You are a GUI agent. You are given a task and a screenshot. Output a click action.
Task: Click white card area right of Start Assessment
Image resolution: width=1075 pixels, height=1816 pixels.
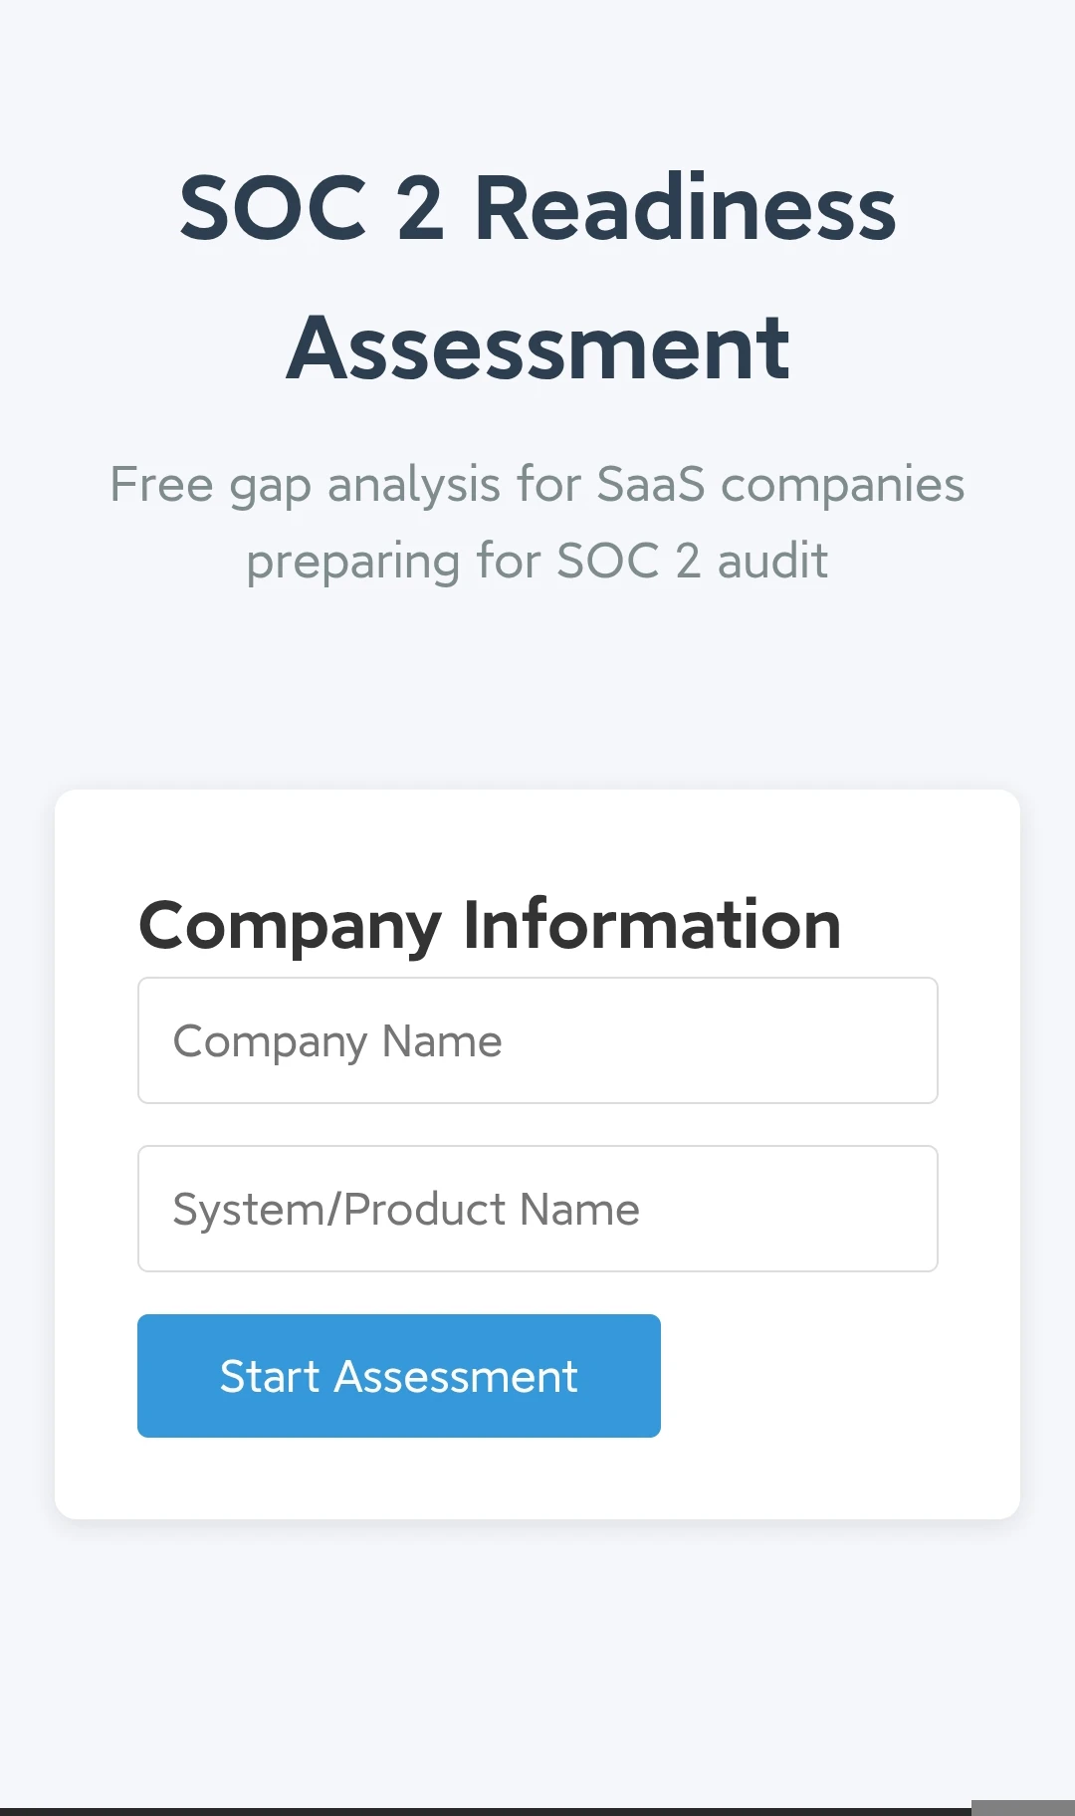836,1376
